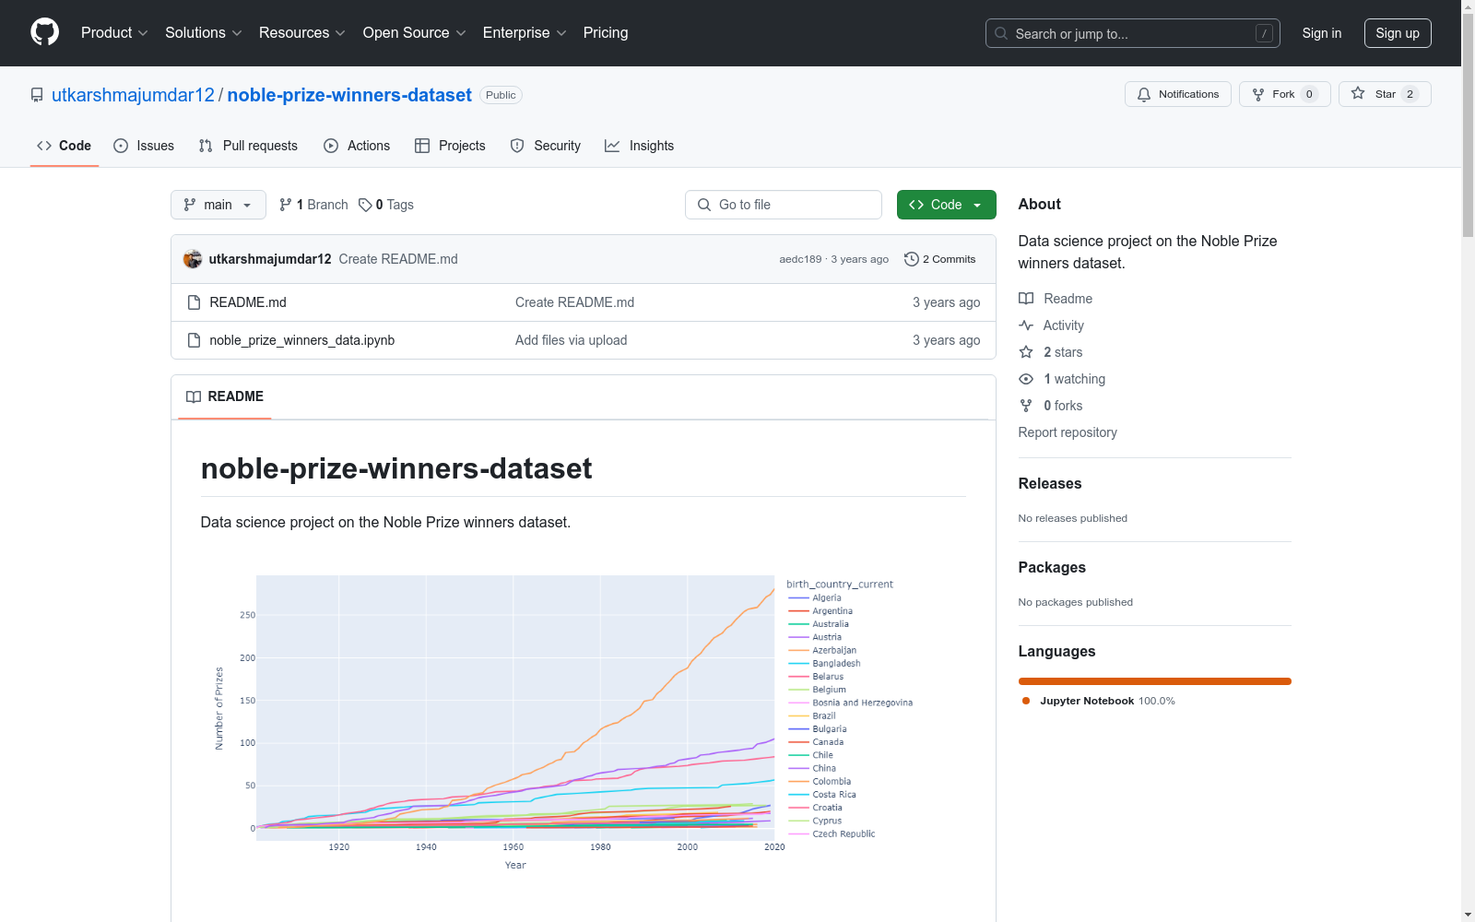The height and width of the screenshot is (922, 1475).
Task: Click the Jupyter Notebook orange language dot
Action: coord(1026,701)
